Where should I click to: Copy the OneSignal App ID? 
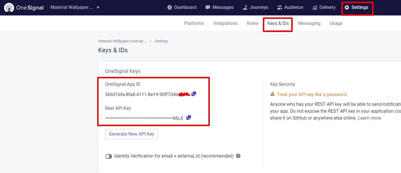[x=194, y=94]
